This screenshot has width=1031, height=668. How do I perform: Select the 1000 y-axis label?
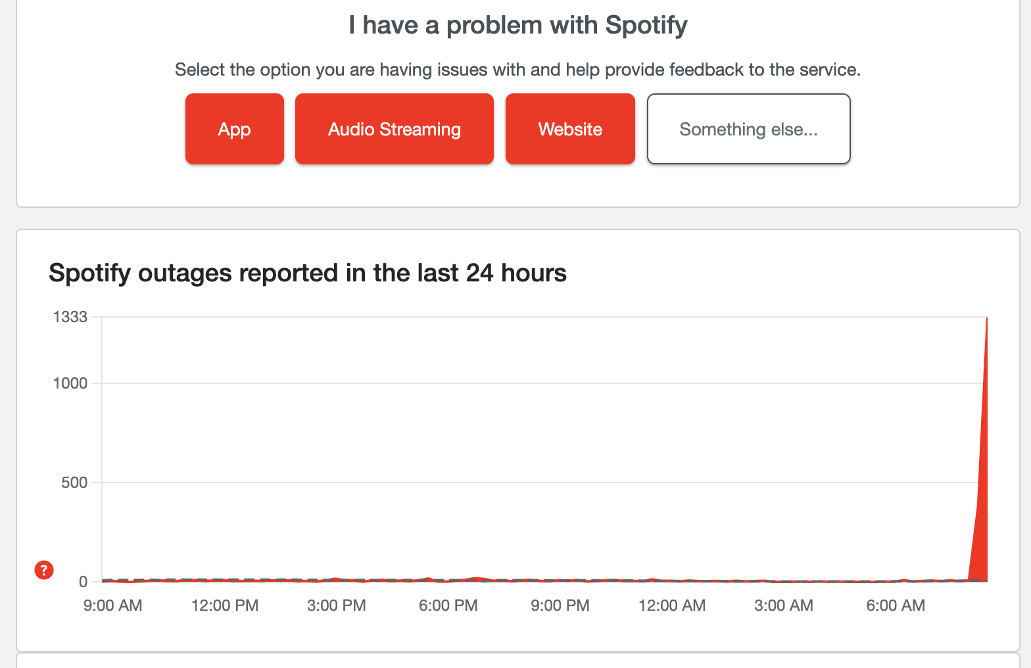click(70, 383)
